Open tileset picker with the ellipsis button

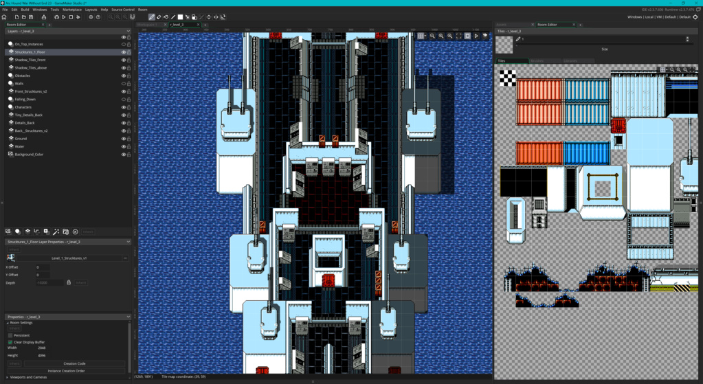(125, 258)
